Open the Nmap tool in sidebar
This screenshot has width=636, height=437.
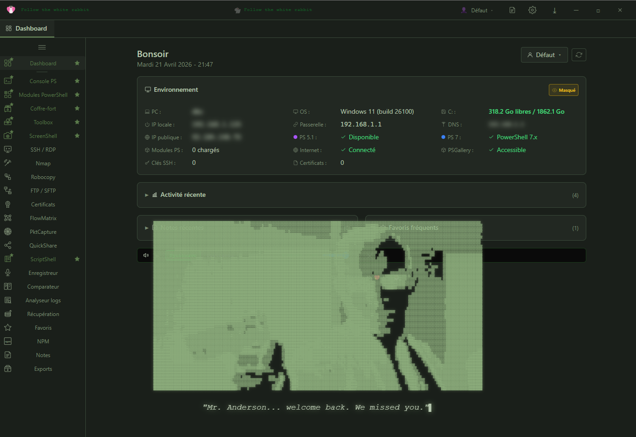click(43, 163)
